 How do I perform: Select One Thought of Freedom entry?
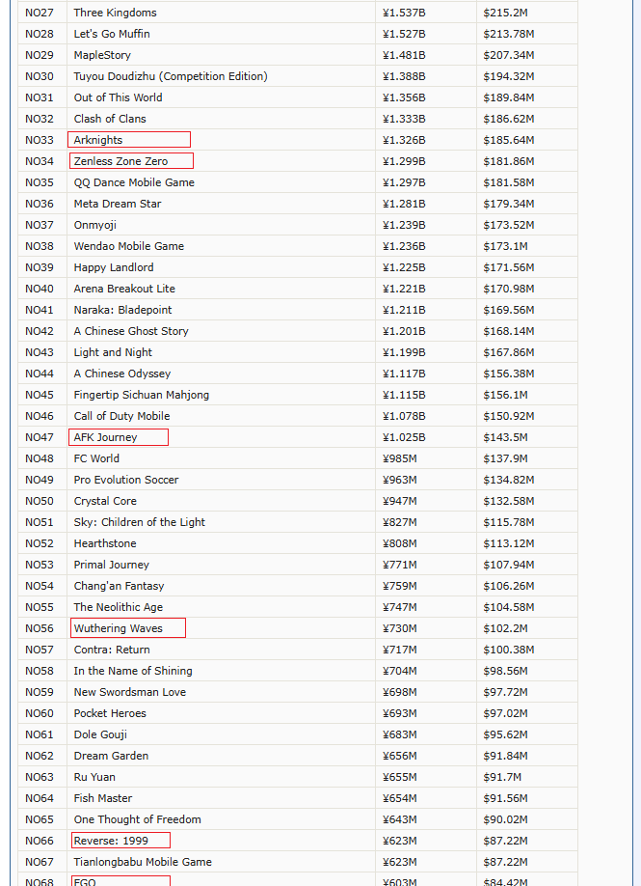137,819
